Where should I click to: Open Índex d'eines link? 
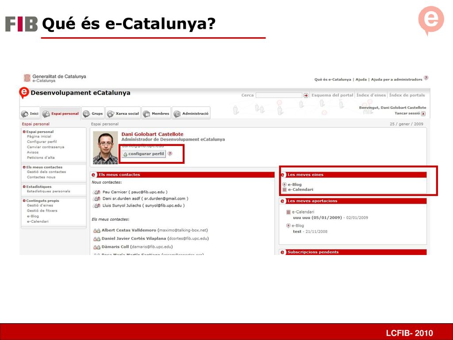371,95
